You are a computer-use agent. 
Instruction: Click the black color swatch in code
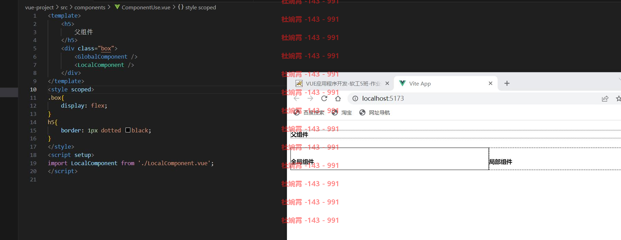tap(128, 130)
